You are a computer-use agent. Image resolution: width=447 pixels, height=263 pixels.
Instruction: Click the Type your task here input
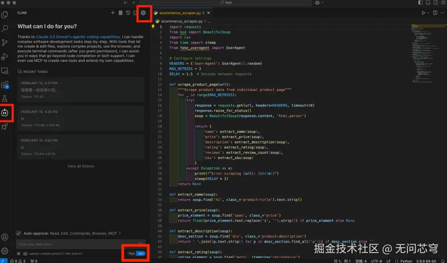click(x=81, y=244)
